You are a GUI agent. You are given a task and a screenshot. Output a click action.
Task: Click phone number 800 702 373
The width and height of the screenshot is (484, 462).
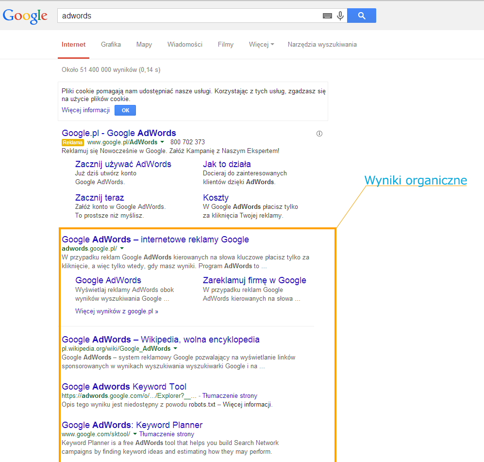point(187,142)
